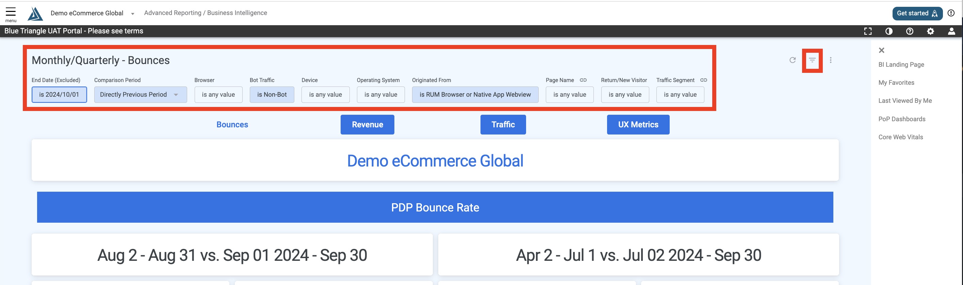Click the Blue Triangle logo

click(35, 14)
